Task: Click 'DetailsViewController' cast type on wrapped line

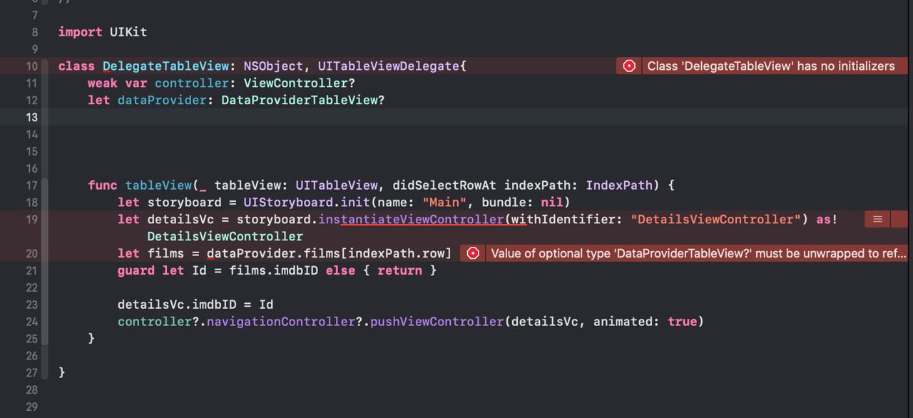Action: tap(225, 236)
